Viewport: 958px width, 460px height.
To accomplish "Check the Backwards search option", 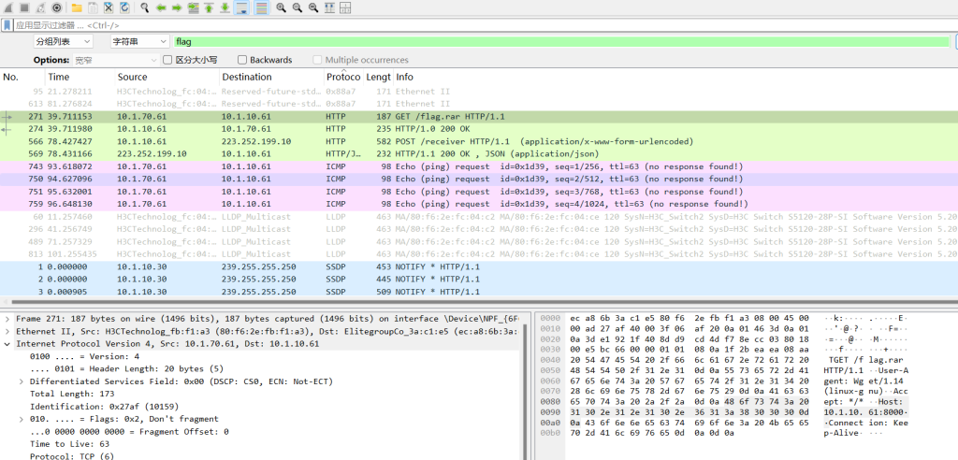I will coord(242,60).
